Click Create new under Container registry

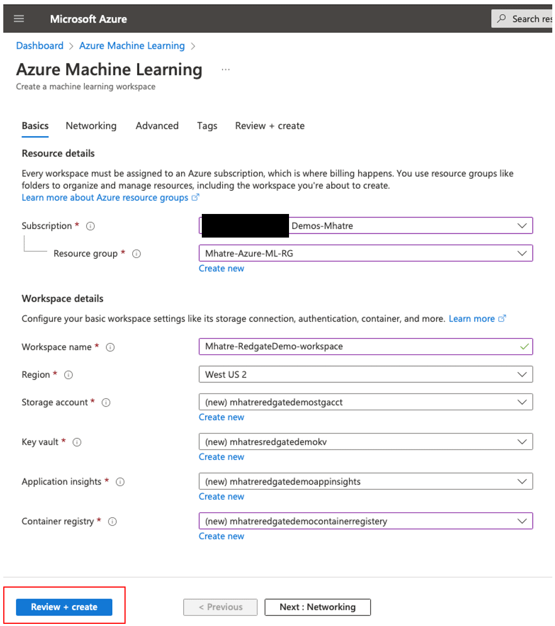click(x=222, y=536)
